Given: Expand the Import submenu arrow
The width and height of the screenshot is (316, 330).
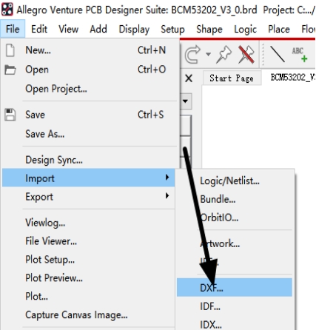Looking at the screenshot, I should 167,178.
